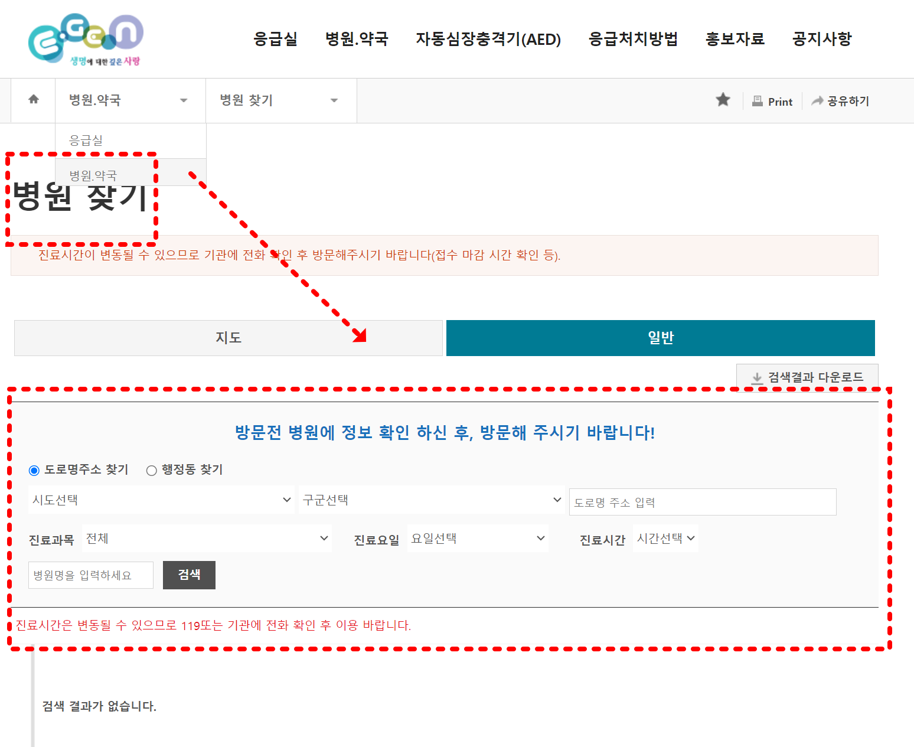This screenshot has height=747, width=914.
Task: Select 응급실 in the breadcrumb dropdown list
Action: tap(130, 141)
